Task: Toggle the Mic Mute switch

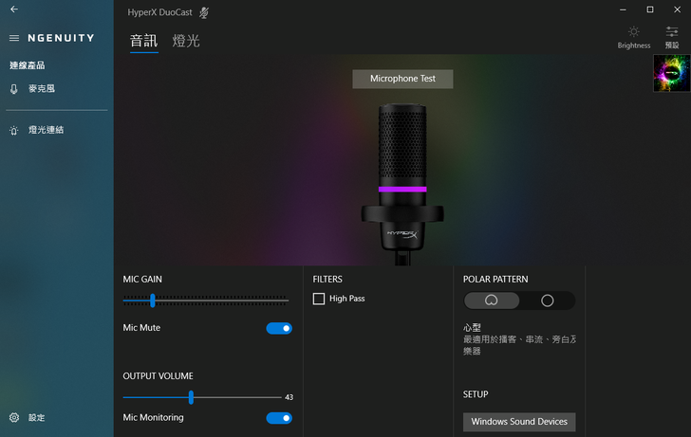Action: 279,328
